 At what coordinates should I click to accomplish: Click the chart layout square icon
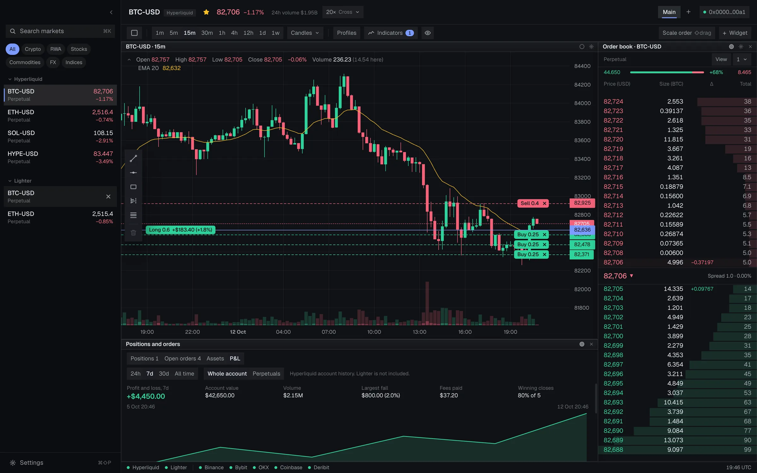[x=134, y=33]
